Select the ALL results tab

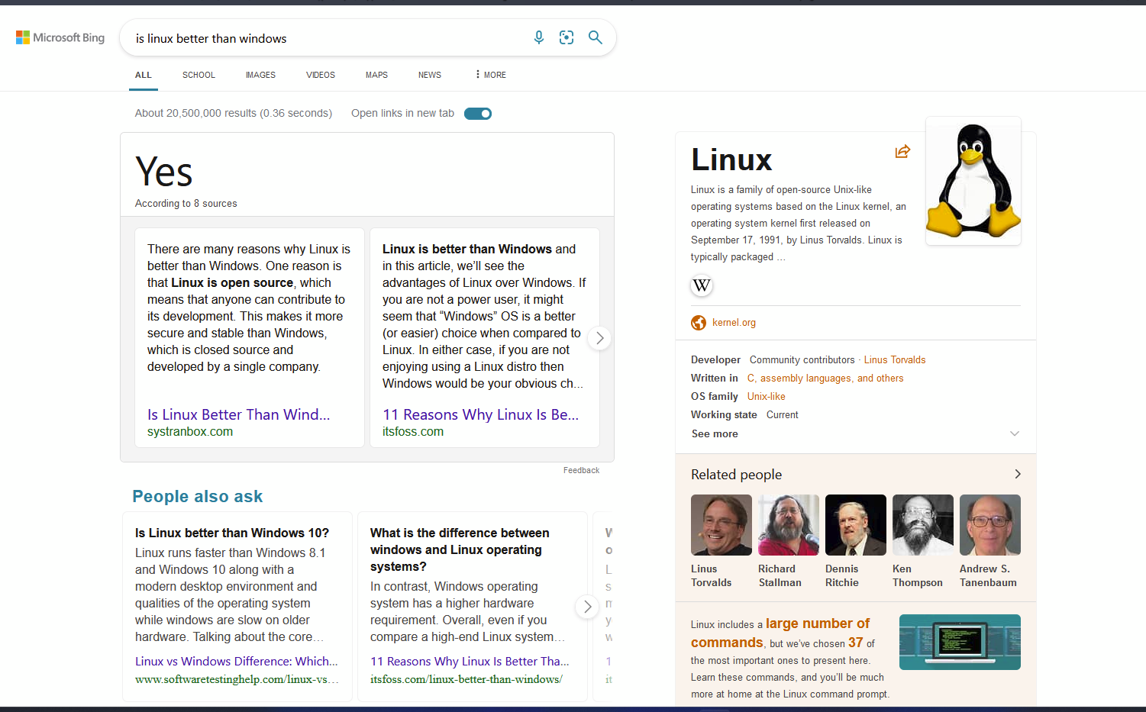click(144, 75)
